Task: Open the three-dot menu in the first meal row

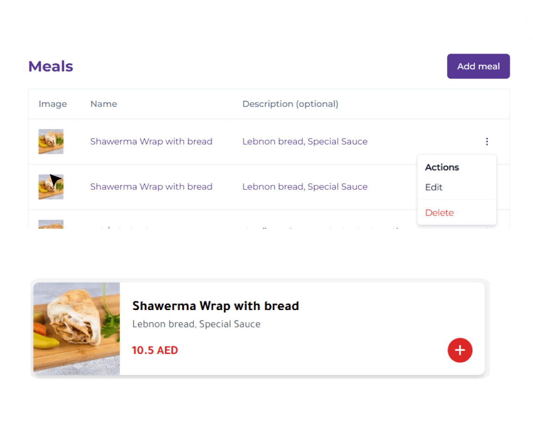Action: [487, 141]
